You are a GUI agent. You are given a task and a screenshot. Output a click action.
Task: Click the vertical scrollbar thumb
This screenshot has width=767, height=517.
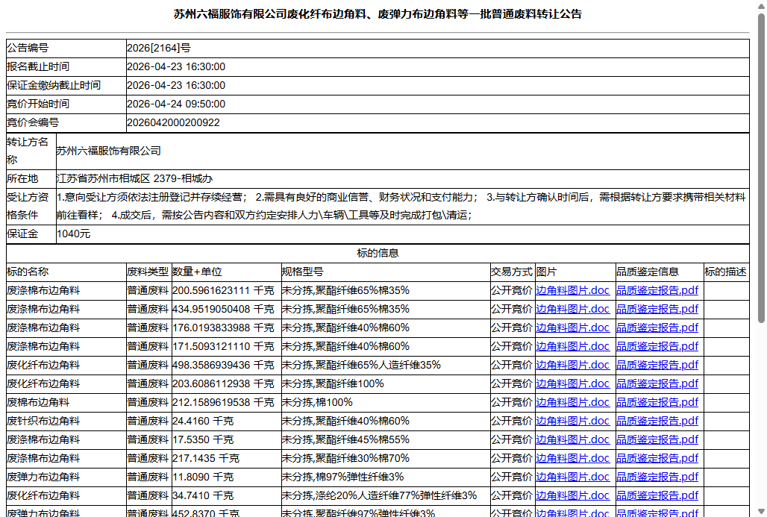(x=760, y=169)
